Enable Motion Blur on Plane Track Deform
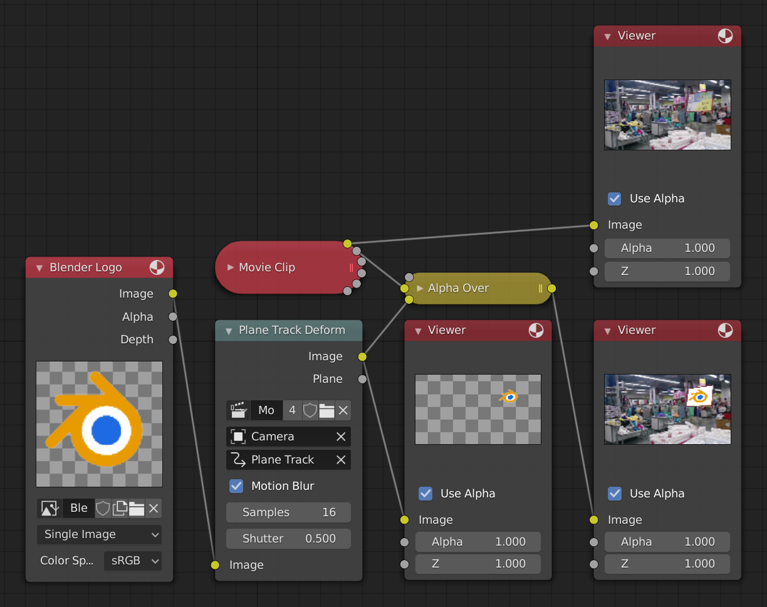The image size is (767, 607). [236, 485]
